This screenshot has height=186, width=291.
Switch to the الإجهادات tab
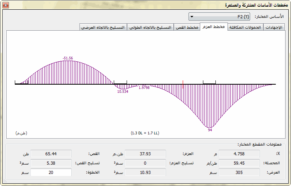tap(274, 27)
